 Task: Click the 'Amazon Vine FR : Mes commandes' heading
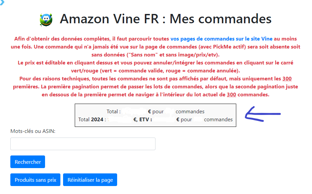coord(166,19)
